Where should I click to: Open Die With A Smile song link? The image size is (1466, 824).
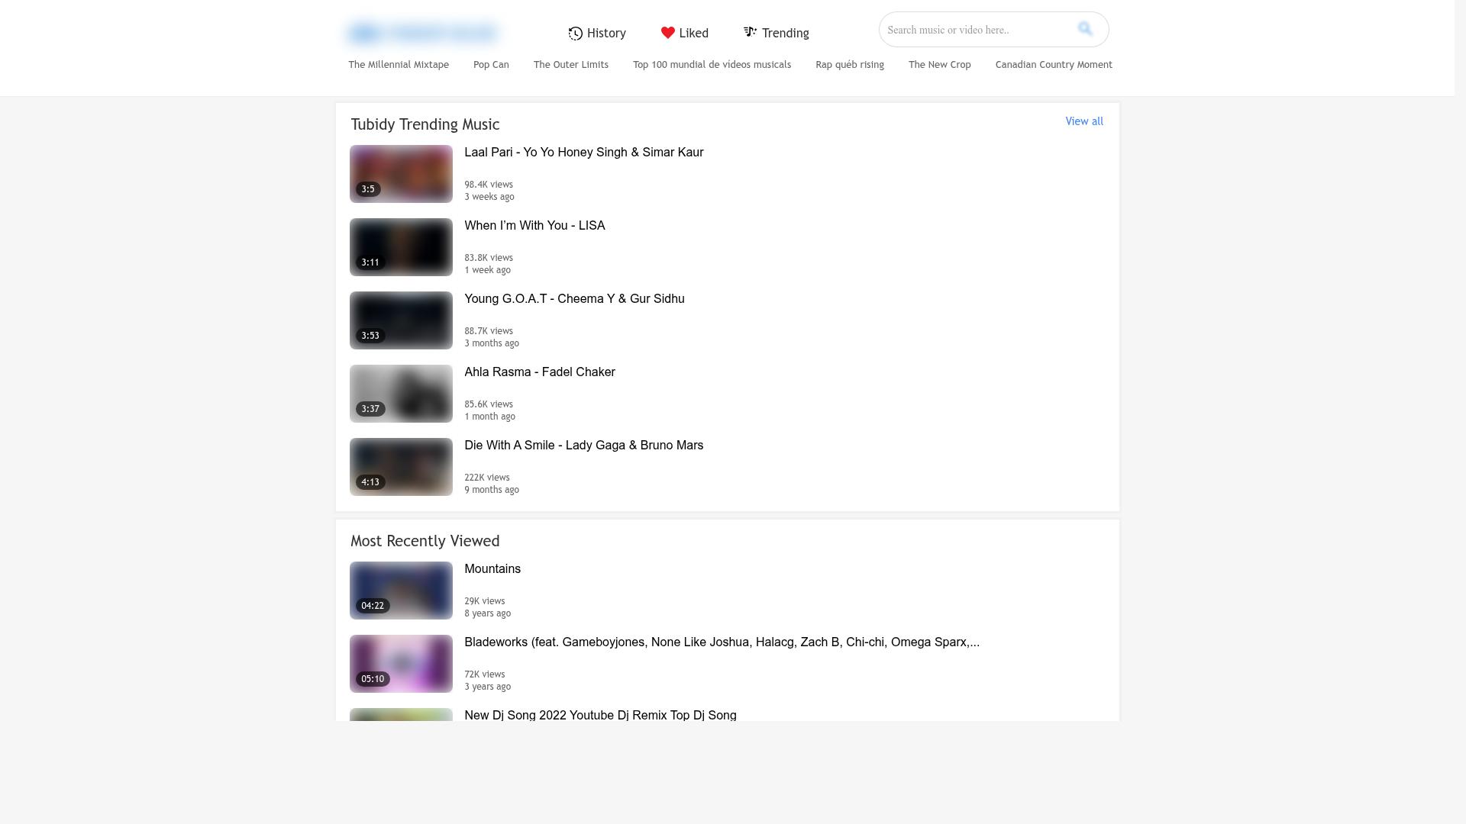tap(584, 446)
